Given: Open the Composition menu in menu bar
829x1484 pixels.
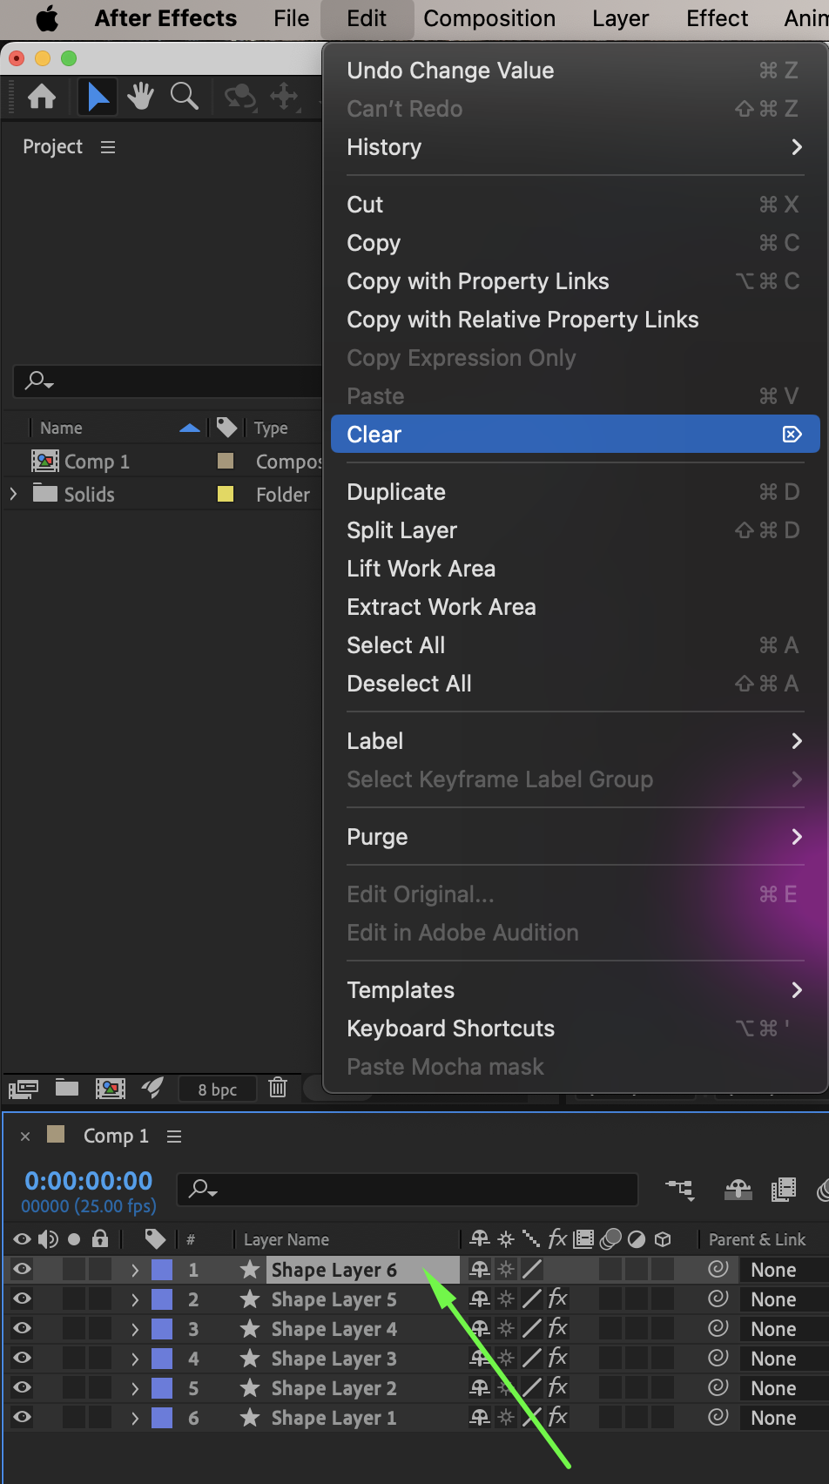Looking at the screenshot, I should (x=489, y=18).
